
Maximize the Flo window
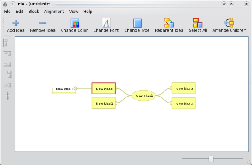click(231, 4)
